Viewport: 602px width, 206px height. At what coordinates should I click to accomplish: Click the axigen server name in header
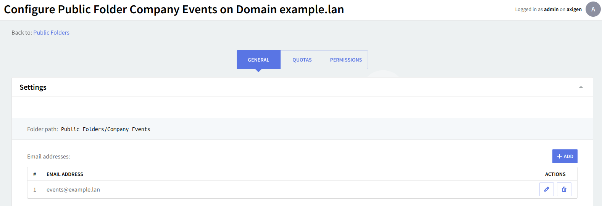coord(574,9)
